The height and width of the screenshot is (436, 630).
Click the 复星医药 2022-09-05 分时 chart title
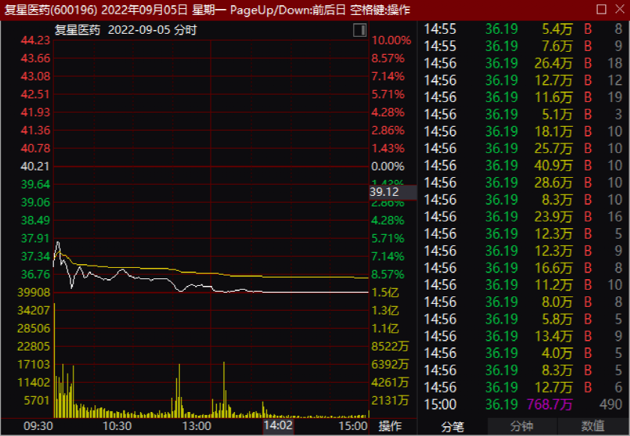coord(126,30)
